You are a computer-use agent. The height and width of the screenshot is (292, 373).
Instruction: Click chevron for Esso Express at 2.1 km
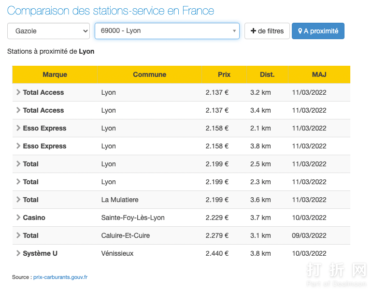point(18,128)
